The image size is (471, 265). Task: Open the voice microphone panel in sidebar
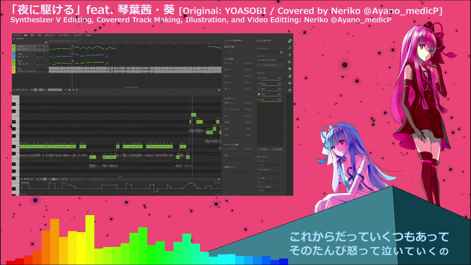click(289, 54)
